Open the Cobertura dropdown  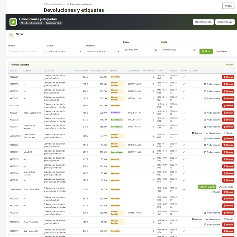point(103,52)
